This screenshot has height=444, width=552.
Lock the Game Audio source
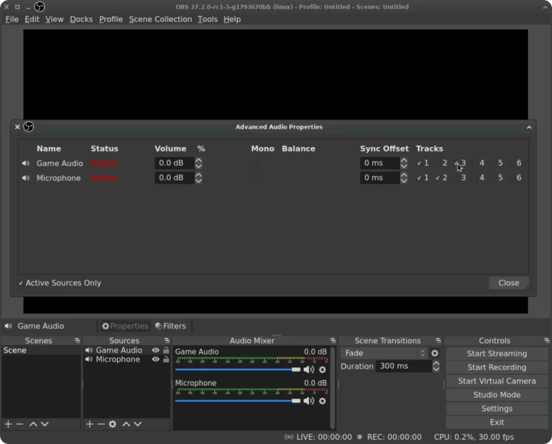(166, 350)
